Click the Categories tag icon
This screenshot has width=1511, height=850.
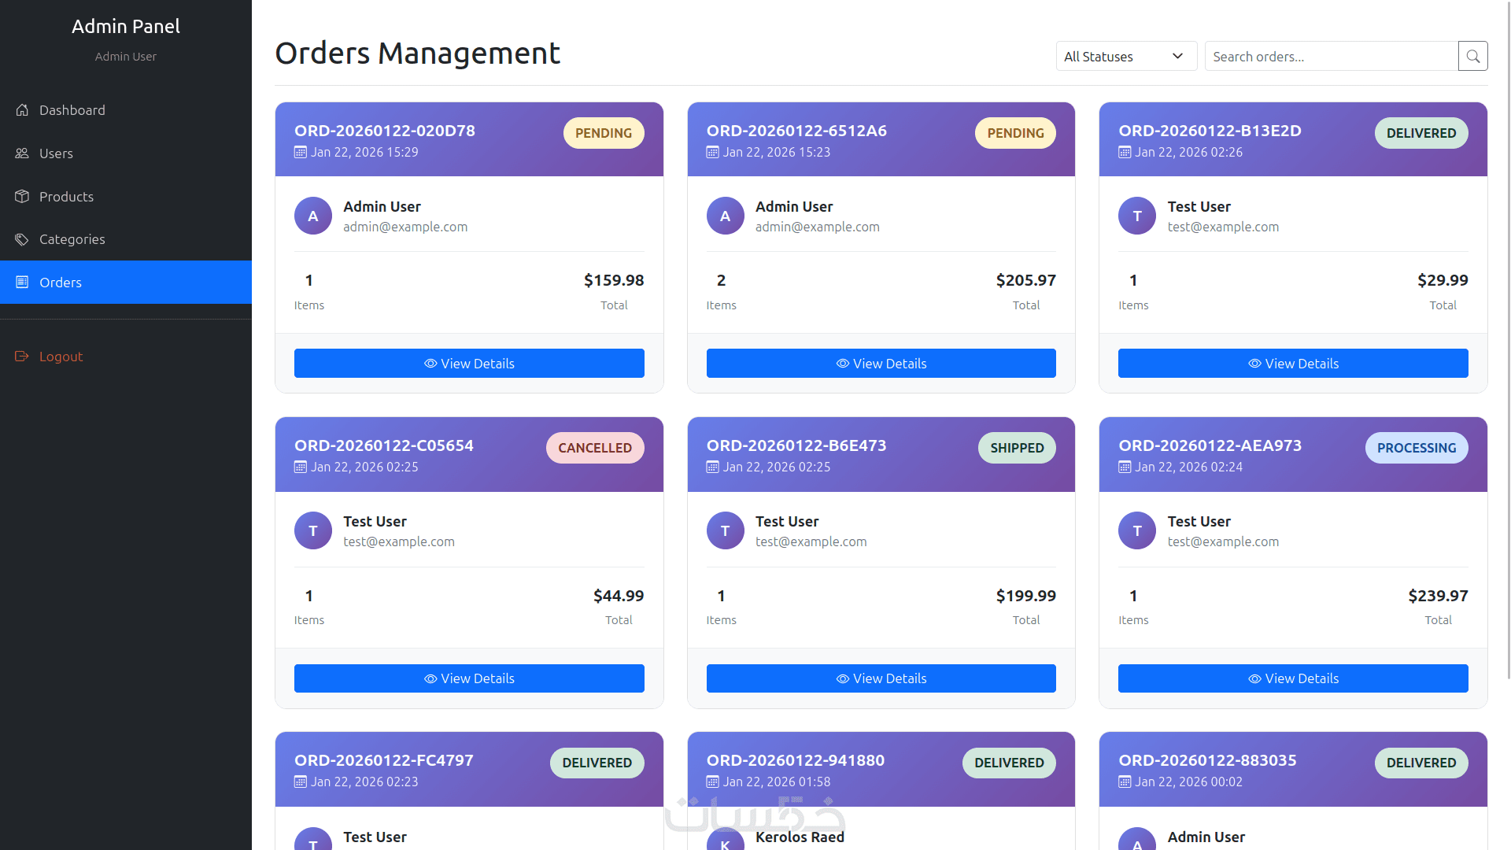(22, 239)
